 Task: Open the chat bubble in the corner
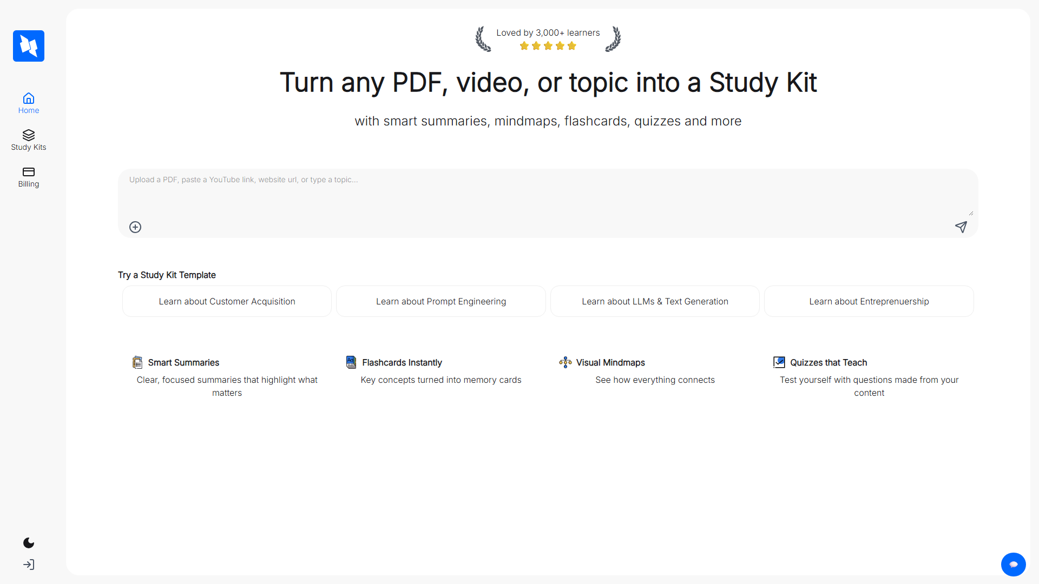[1013, 564]
